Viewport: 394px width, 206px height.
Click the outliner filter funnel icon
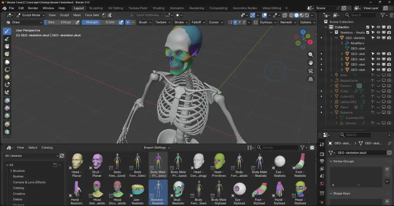[x=383, y=15]
